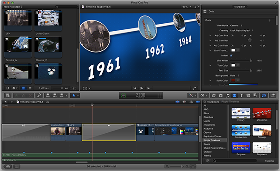Image resolution: width=280 pixels, height=171 pixels.
Task: Click the Insert clip edit icon
Action: point(55,96)
